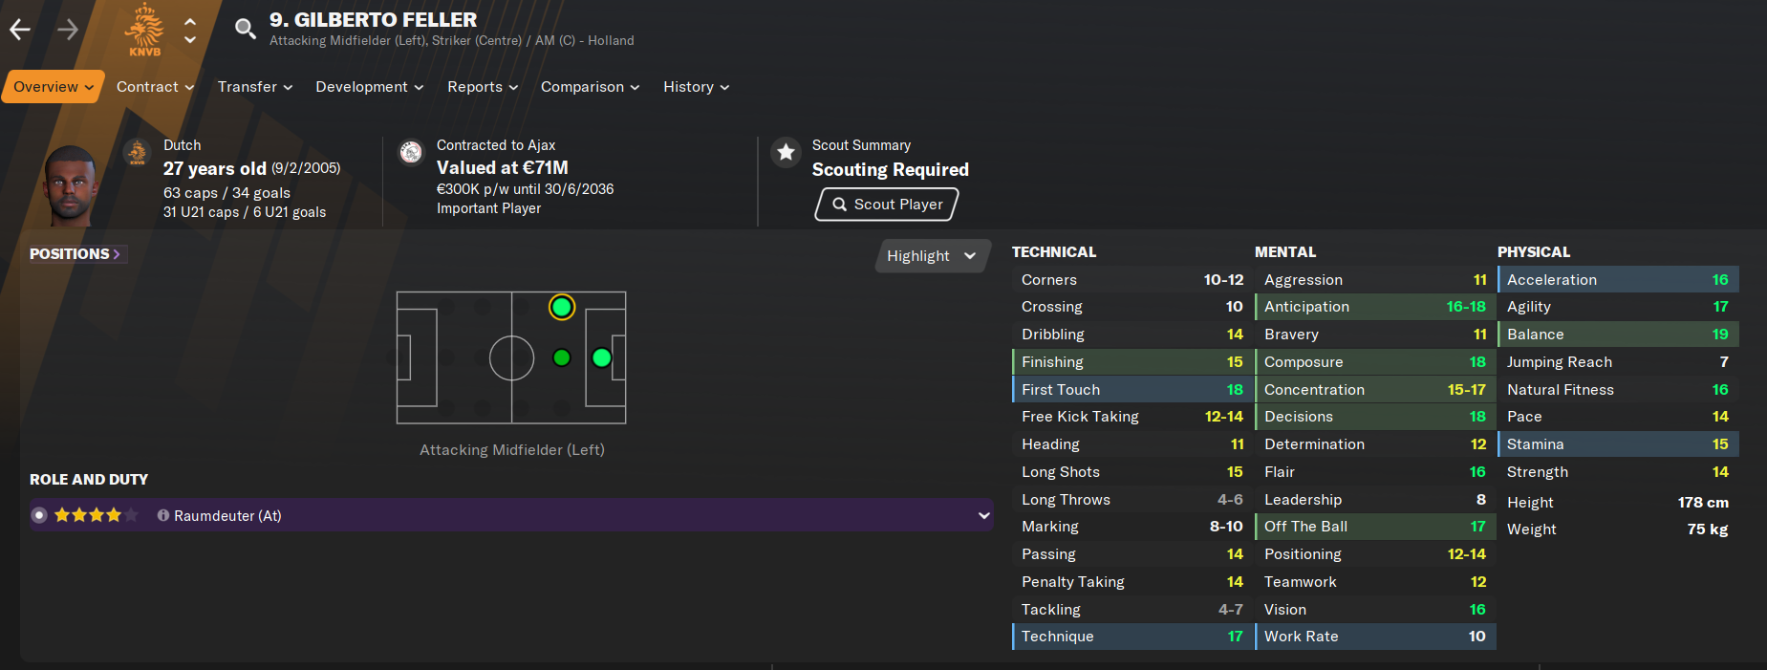Click the small Dutch nationality badge icon

coord(138,152)
